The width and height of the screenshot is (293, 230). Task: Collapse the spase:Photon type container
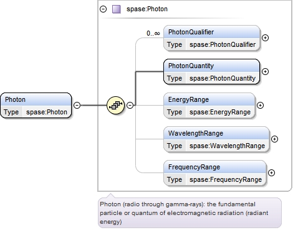click(103, 9)
